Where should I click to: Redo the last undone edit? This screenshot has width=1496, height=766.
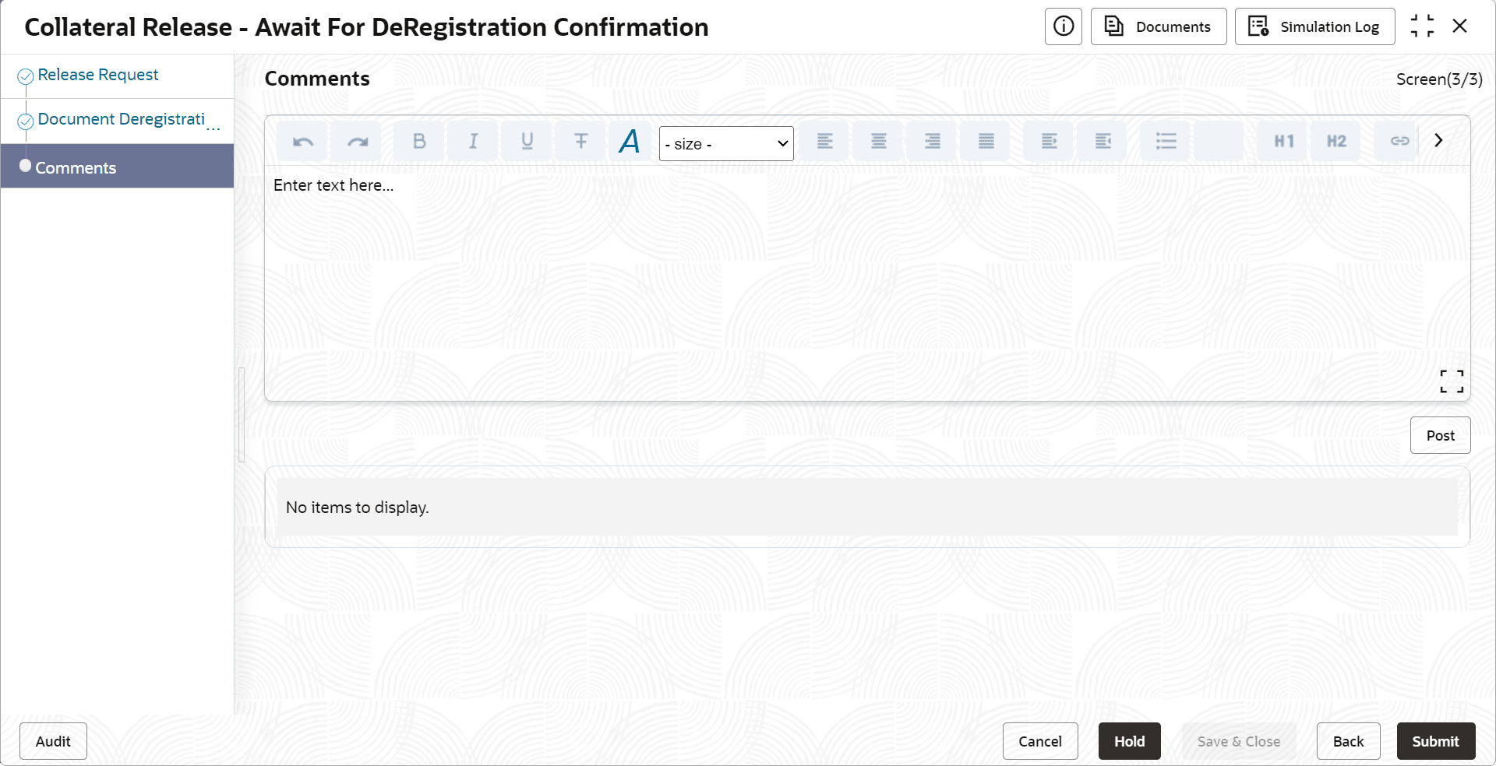(357, 141)
